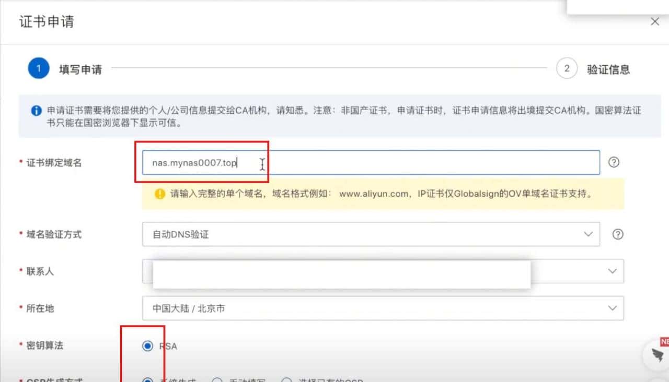669x382 pixels.
Task: Switch to the 填写申请 step
Action: [79, 68]
